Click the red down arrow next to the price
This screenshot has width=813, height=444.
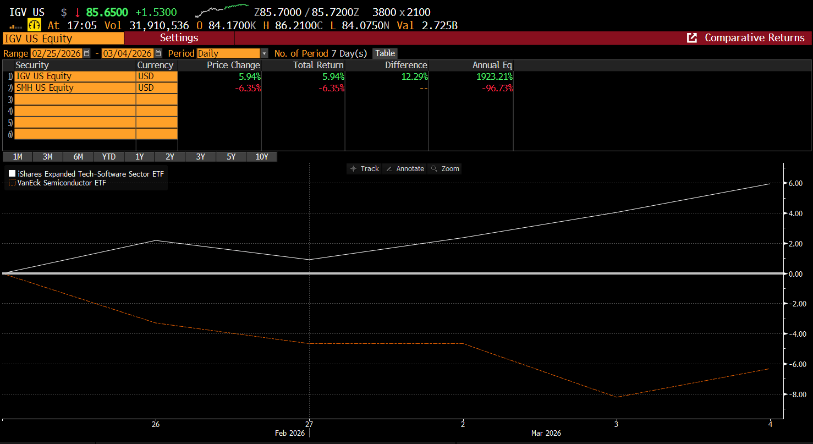[x=78, y=12]
